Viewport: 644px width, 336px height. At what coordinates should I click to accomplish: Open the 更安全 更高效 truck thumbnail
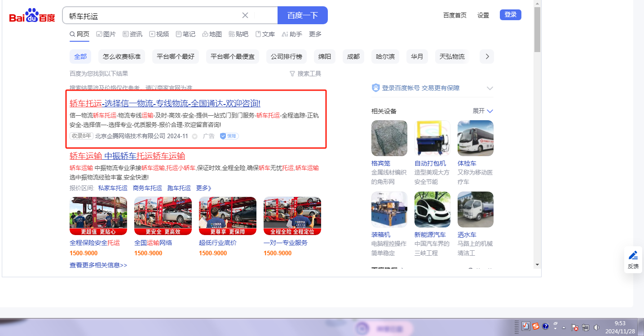coord(163,216)
